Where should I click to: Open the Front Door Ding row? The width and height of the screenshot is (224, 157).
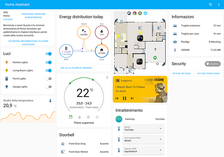pyautogui.click(x=84, y=144)
